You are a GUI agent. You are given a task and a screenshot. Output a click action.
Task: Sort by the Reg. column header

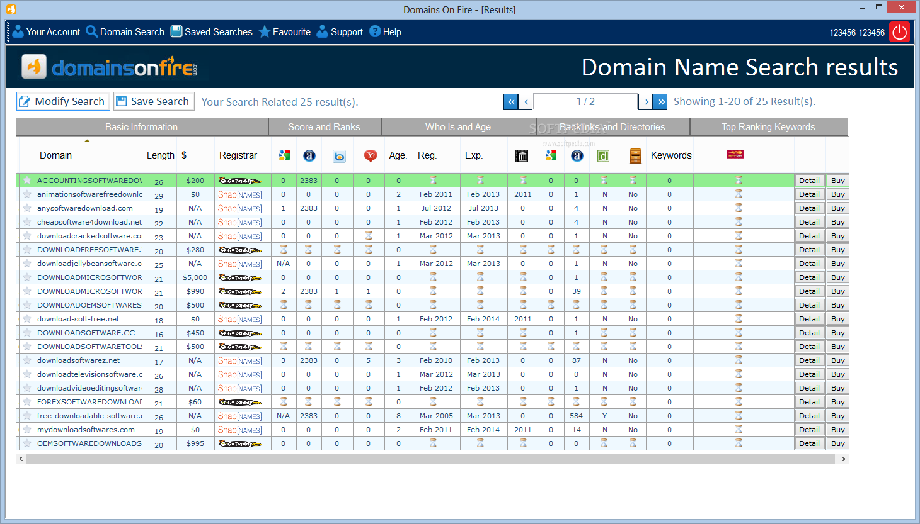427,155
